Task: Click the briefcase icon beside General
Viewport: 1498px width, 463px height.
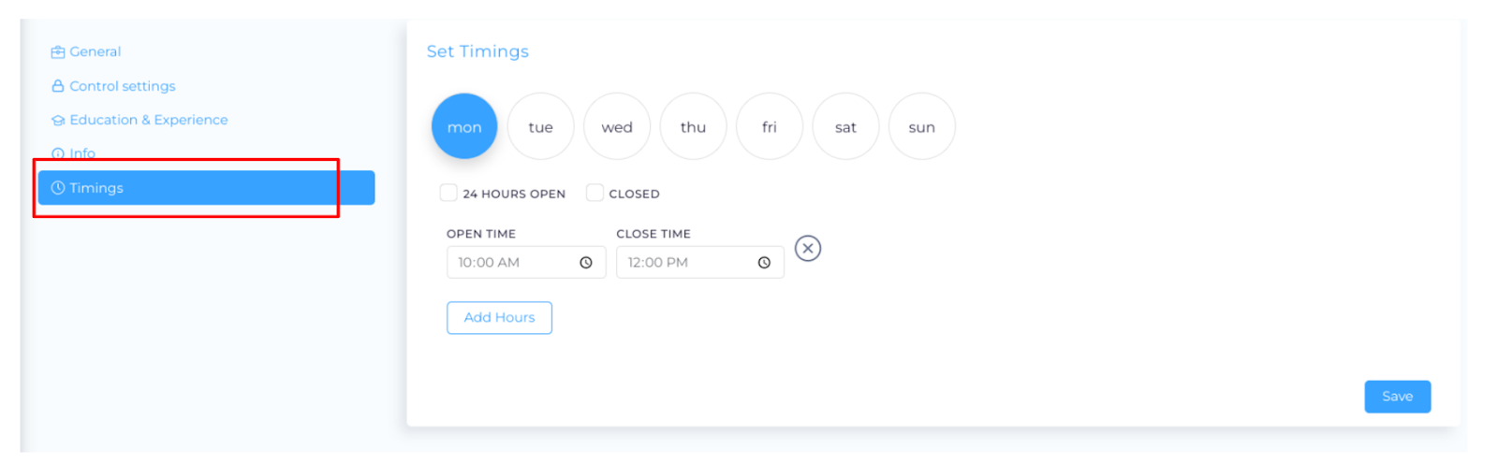Action: (58, 52)
